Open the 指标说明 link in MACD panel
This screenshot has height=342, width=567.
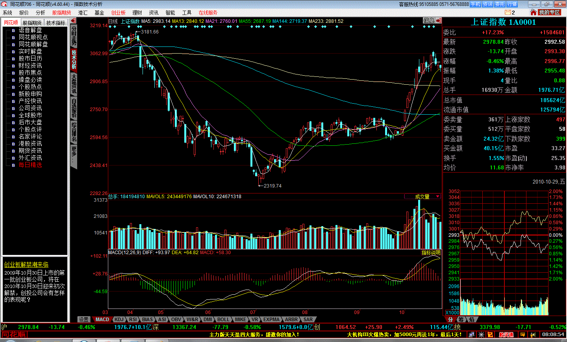(431, 253)
